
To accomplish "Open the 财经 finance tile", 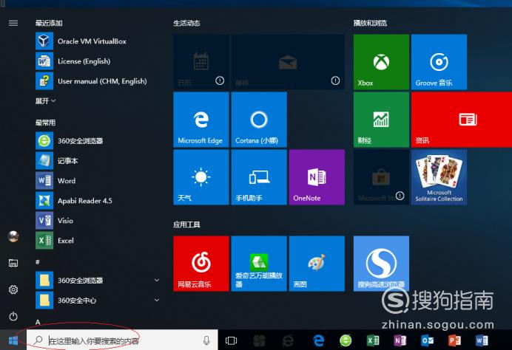I will (x=381, y=120).
